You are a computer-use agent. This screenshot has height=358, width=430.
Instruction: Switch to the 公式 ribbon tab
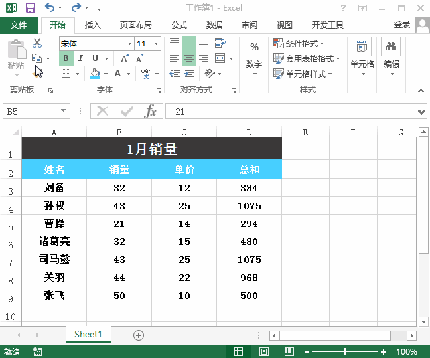pos(179,25)
